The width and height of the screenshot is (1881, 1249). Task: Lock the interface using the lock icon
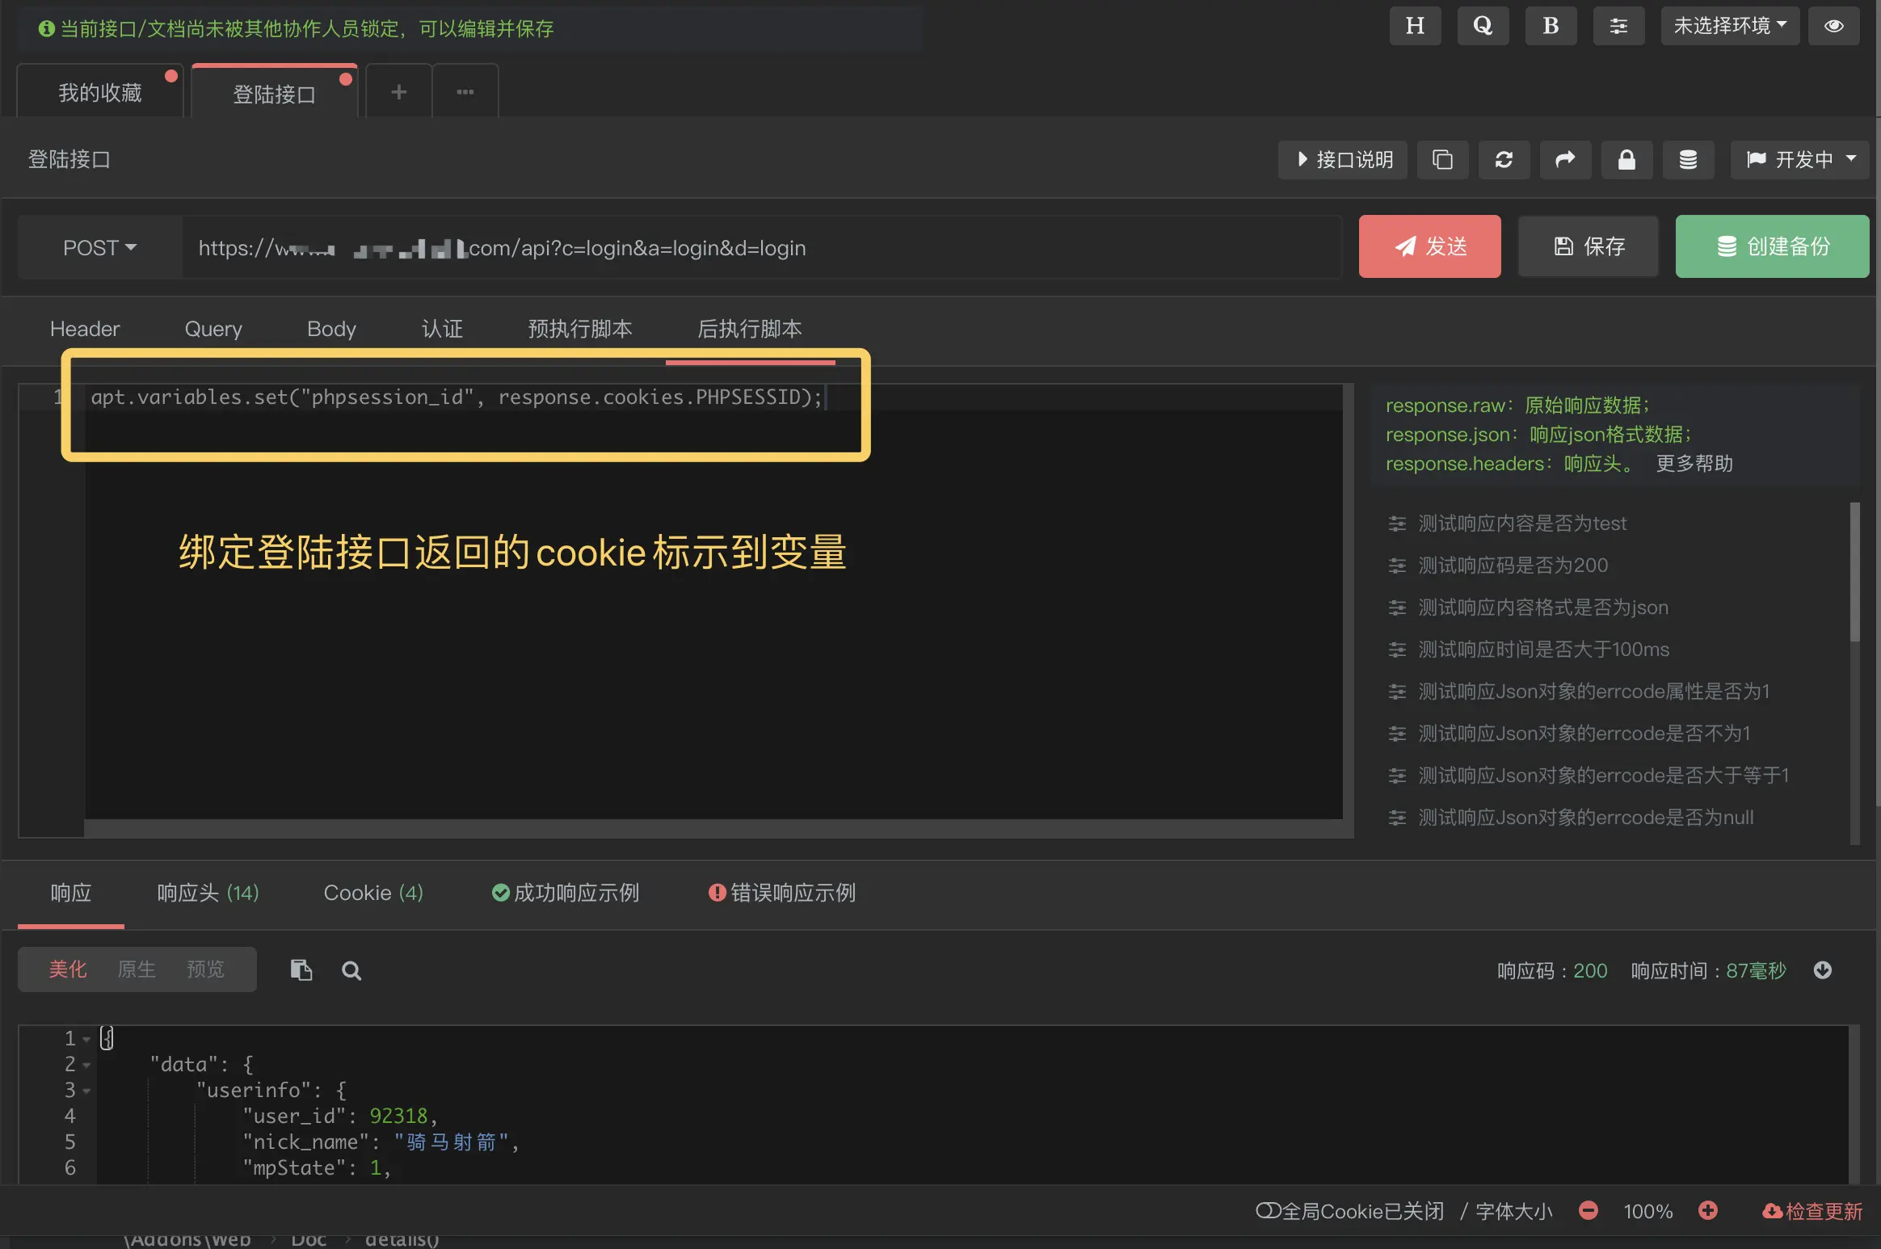click(1626, 160)
